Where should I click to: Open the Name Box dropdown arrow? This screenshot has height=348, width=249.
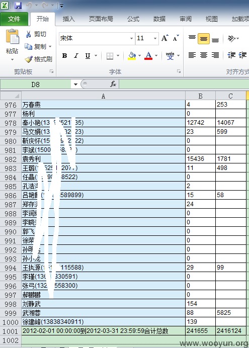tap(75, 84)
